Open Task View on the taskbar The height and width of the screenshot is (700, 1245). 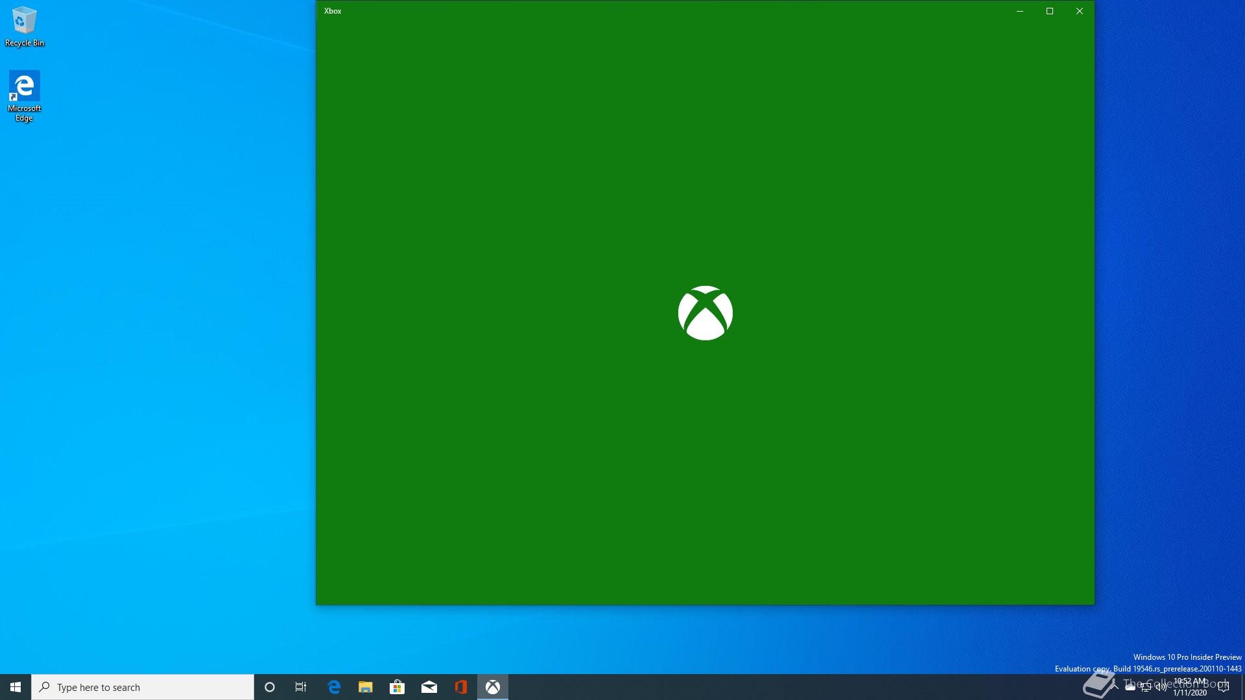tap(301, 687)
